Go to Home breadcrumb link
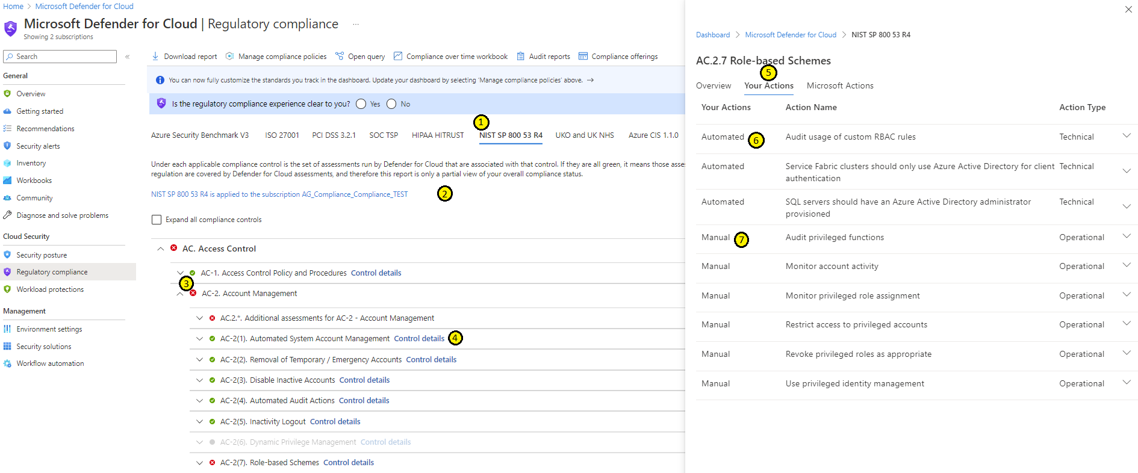Image resolution: width=1138 pixels, height=473 pixels. click(13, 7)
